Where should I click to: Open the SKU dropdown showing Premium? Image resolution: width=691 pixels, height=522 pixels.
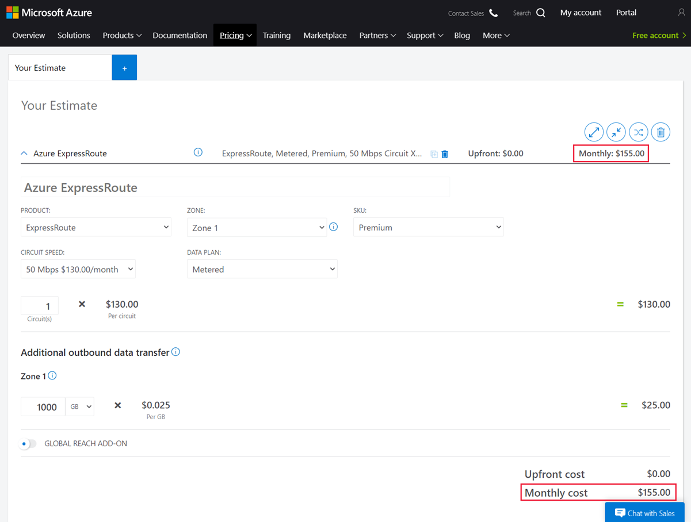[x=428, y=227]
